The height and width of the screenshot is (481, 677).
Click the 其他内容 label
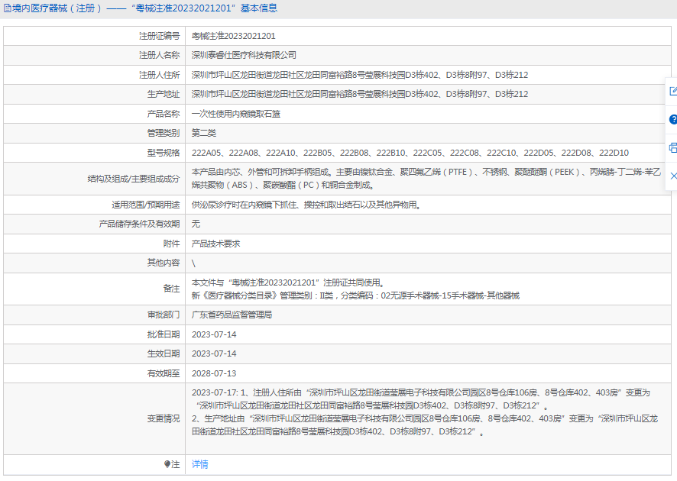click(164, 263)
